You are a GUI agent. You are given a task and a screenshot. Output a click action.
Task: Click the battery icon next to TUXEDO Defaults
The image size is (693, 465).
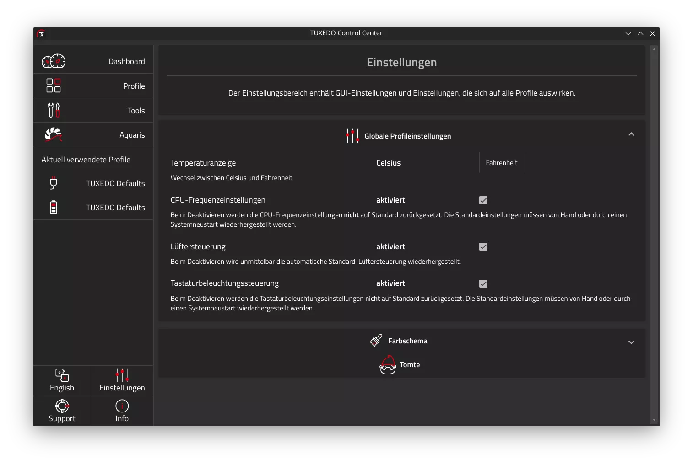coord(54,207)
